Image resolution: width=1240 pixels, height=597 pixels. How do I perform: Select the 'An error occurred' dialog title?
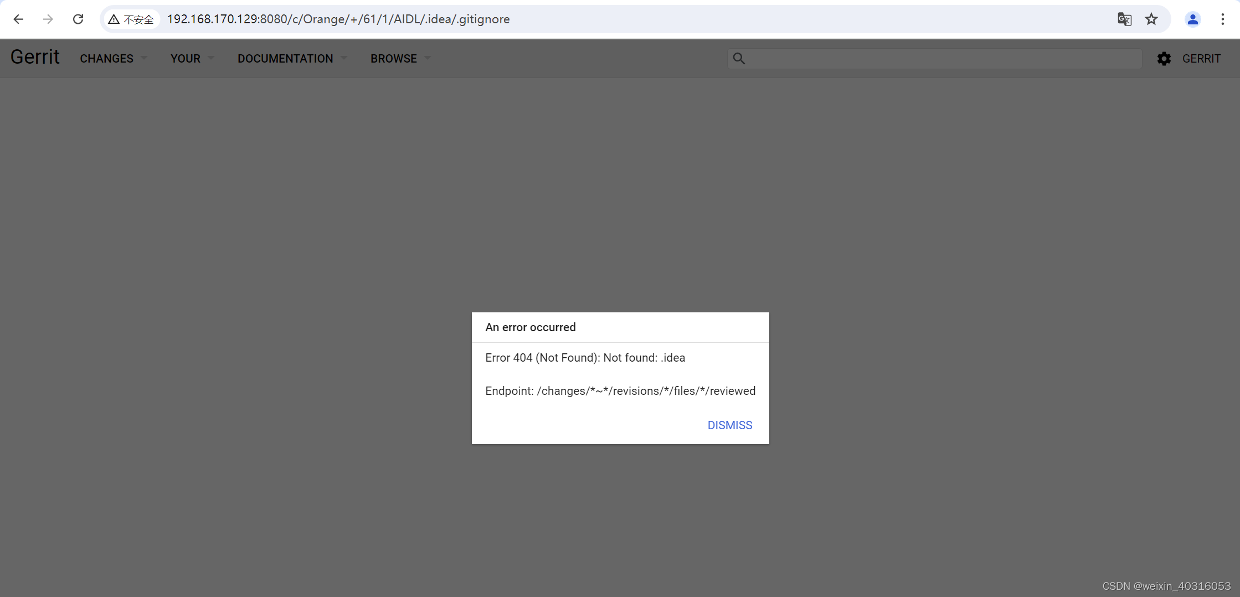pos(531,327)
